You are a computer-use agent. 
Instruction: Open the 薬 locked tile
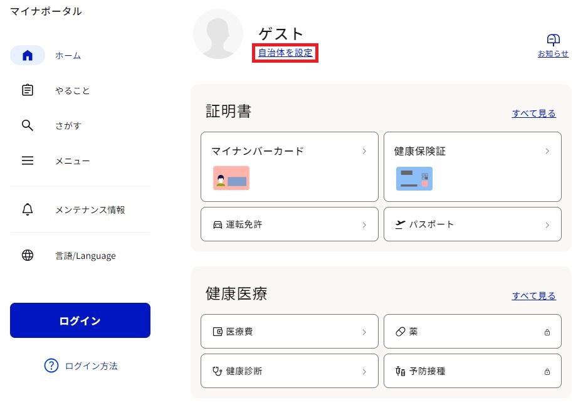(x=472, y=332)
